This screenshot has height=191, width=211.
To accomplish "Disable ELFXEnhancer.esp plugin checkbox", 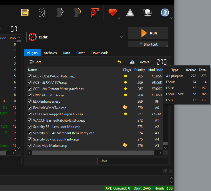I will 30,101.
